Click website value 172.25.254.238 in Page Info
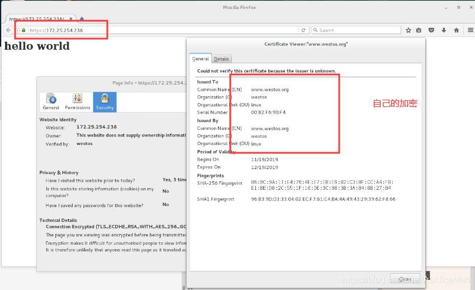The height and width of the screenshot is (290, 475). (97, 127)
